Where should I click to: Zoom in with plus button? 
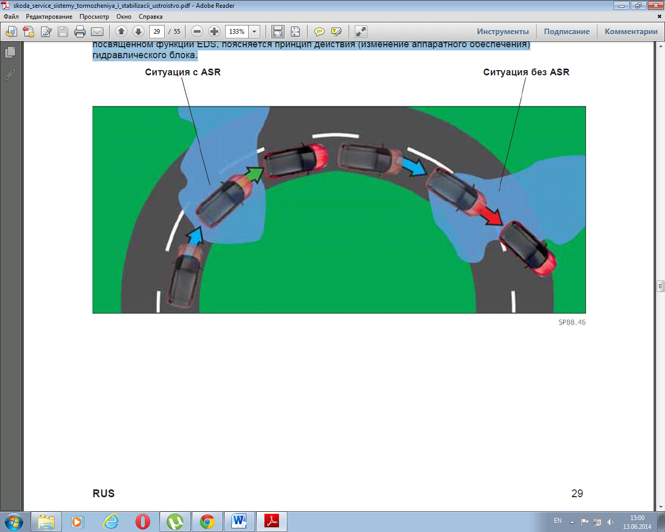(x=214, y=32)
